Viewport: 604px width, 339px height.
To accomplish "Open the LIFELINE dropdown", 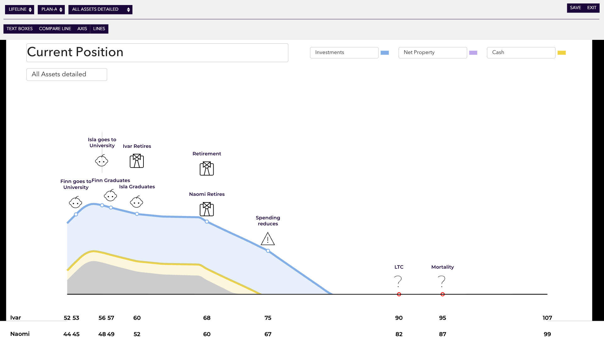I will click(x=20, y=9).
